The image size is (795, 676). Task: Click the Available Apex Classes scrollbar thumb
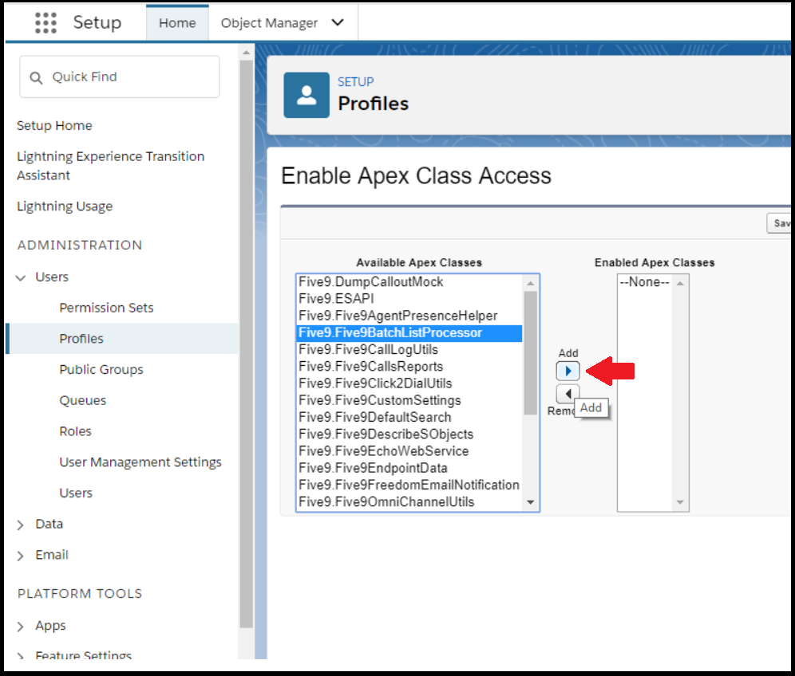click(x=531, y=353)
